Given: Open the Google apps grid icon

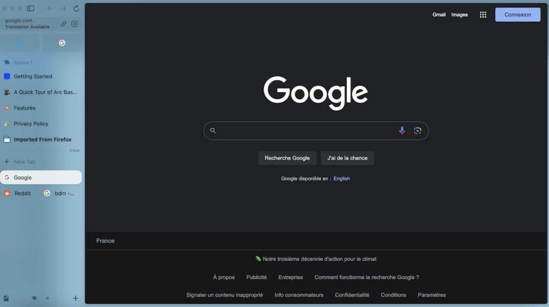Looking at the screenshot, I should pyautogui.click(x=483, y=15).
